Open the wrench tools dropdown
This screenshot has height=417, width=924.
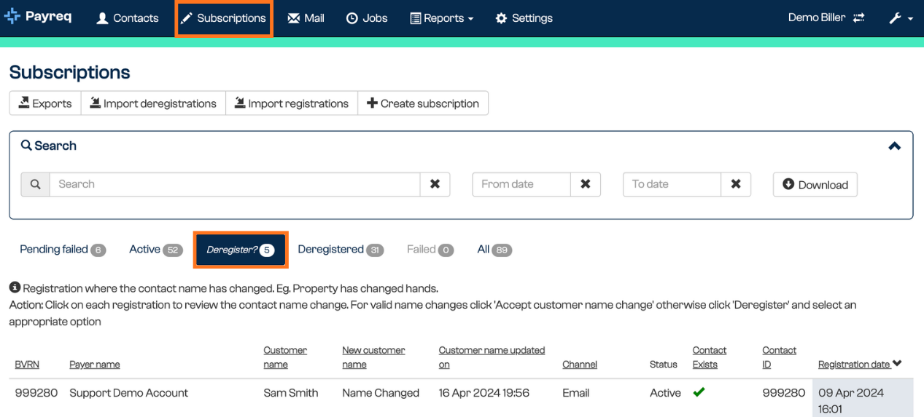901,18
